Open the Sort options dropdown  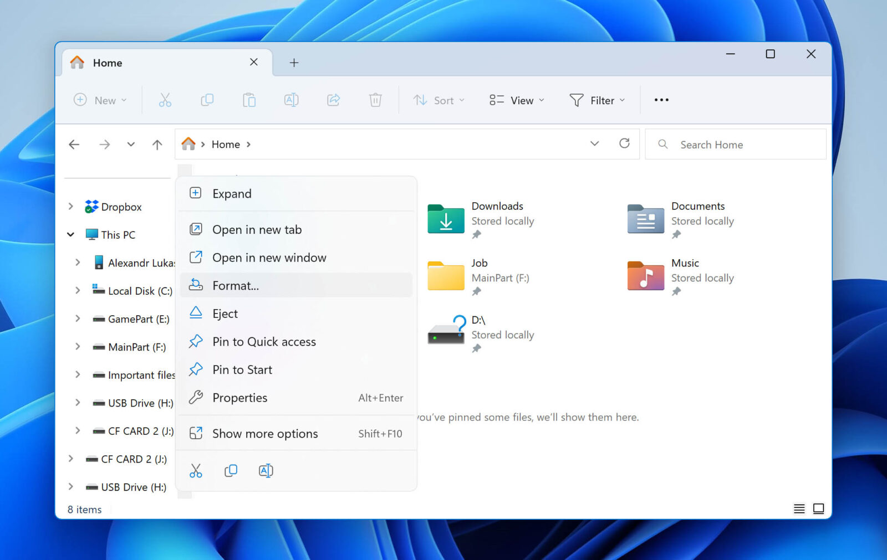[x=439, y=100]
